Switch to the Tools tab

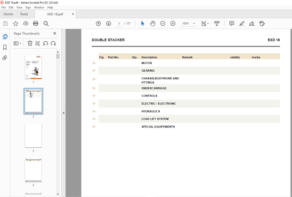pos(24,14)
